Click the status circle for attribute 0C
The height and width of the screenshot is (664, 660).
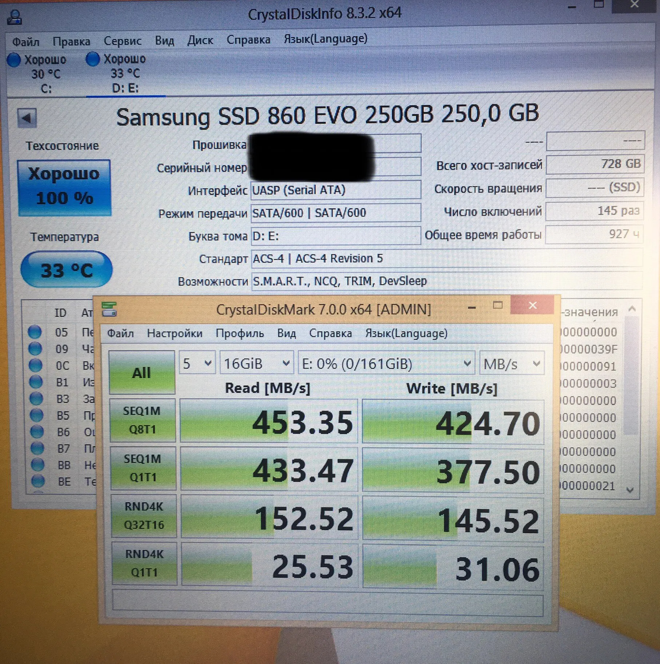(36, 365)
